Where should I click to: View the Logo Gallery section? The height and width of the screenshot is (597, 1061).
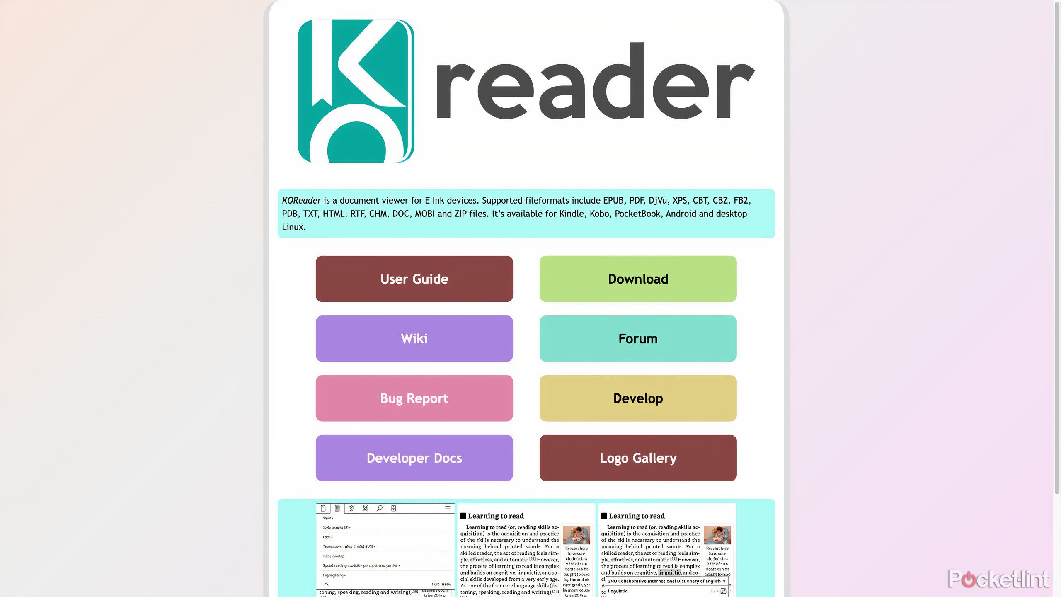click(637, 458)
